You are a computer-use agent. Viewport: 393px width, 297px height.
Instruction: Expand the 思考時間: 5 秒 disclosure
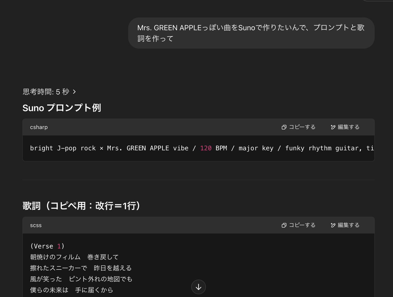pos(49,92)
